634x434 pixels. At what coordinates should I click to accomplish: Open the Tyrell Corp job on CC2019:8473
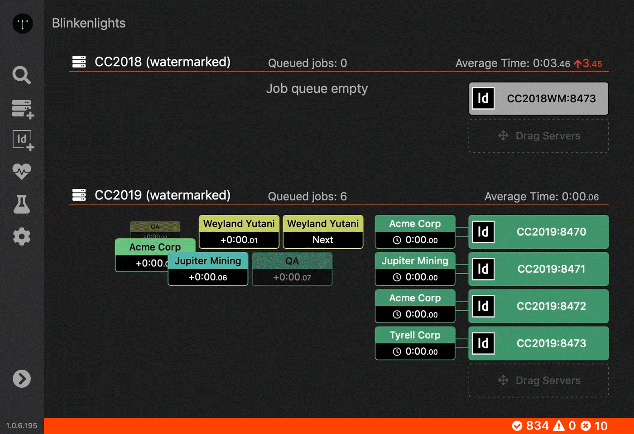pyautogui.click(x=415, y=343)
